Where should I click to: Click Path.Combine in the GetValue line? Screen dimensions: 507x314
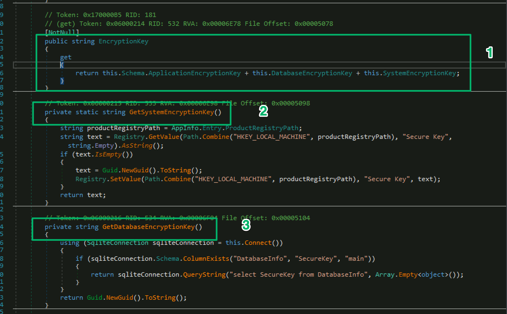(206, 137)
